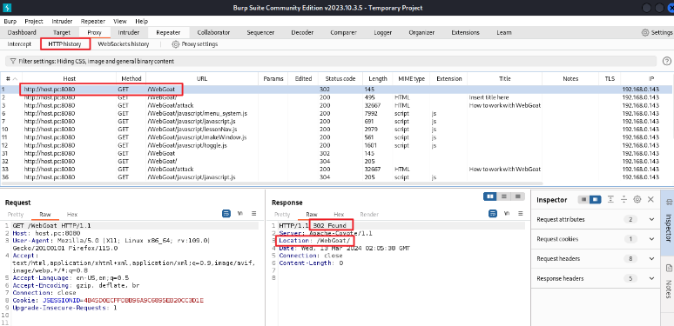Select history row number 32
This screenshot has height=326, width=674.
[x=336, y=162]
